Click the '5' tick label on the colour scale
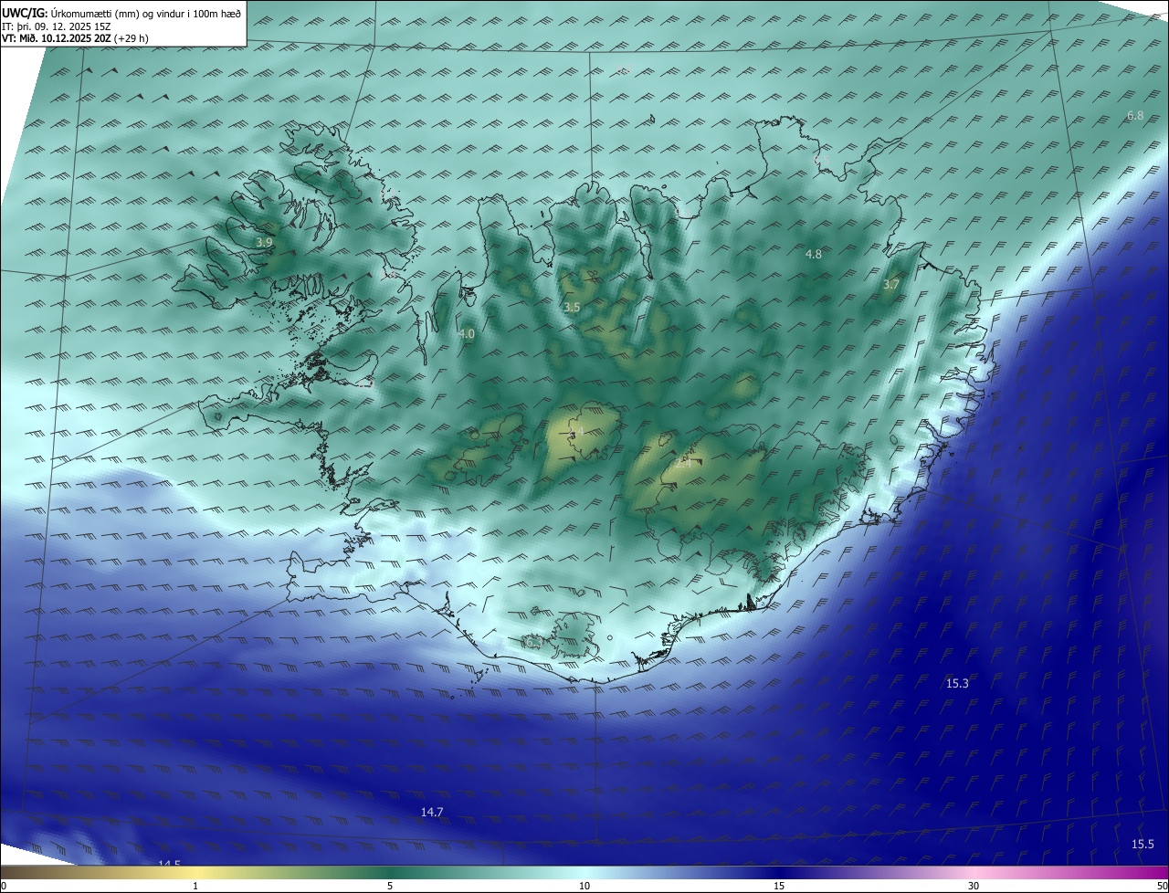 click(x=390, y=886)
